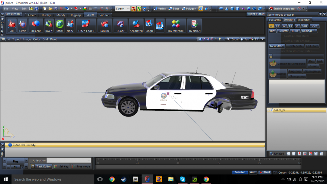Open the Hierarchy tab
Viewport: 327px width, 184px height.
tap(275, 20)
